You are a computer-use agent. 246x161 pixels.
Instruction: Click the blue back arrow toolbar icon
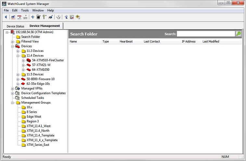6,17
